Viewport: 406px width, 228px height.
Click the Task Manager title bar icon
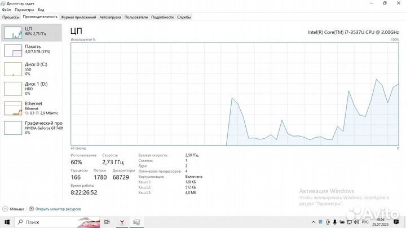pyautogui.click(x=3, y=3)
